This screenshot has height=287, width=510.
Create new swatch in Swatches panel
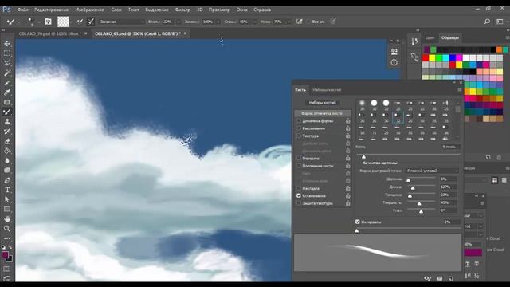488,158
